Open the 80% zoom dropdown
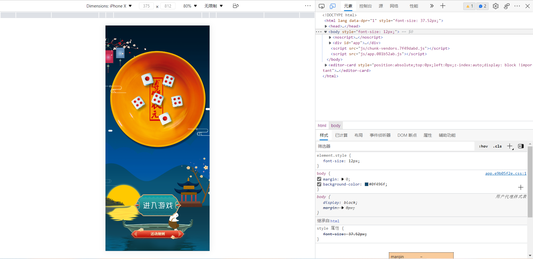This screenshot has width=533, height=259. point(190,6)
